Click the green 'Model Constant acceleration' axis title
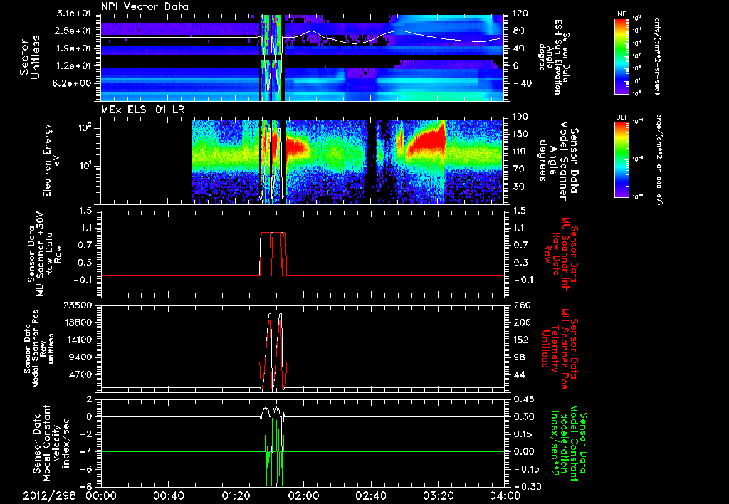This screenshot has width=729, height=504. coord(570,443)
